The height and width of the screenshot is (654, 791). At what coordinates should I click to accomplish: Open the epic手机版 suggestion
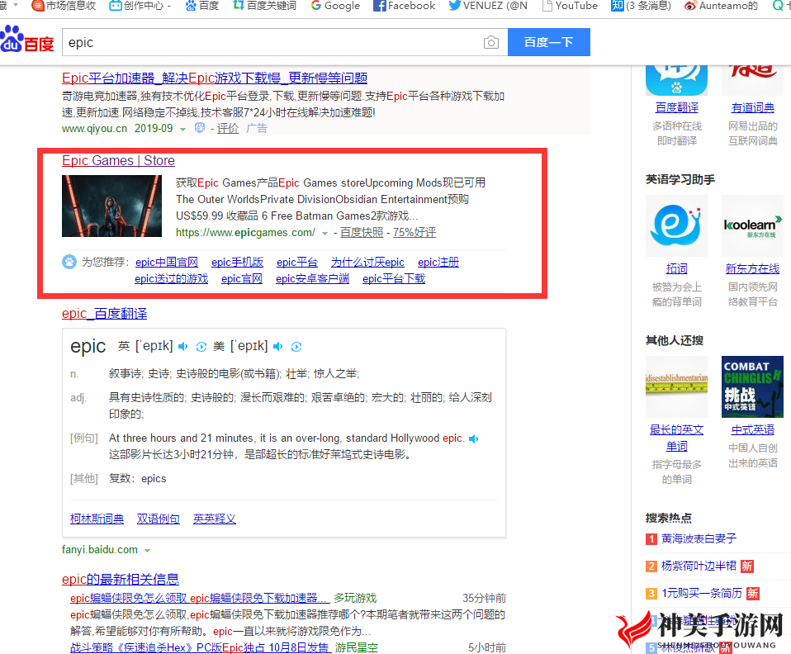[237, 263]
